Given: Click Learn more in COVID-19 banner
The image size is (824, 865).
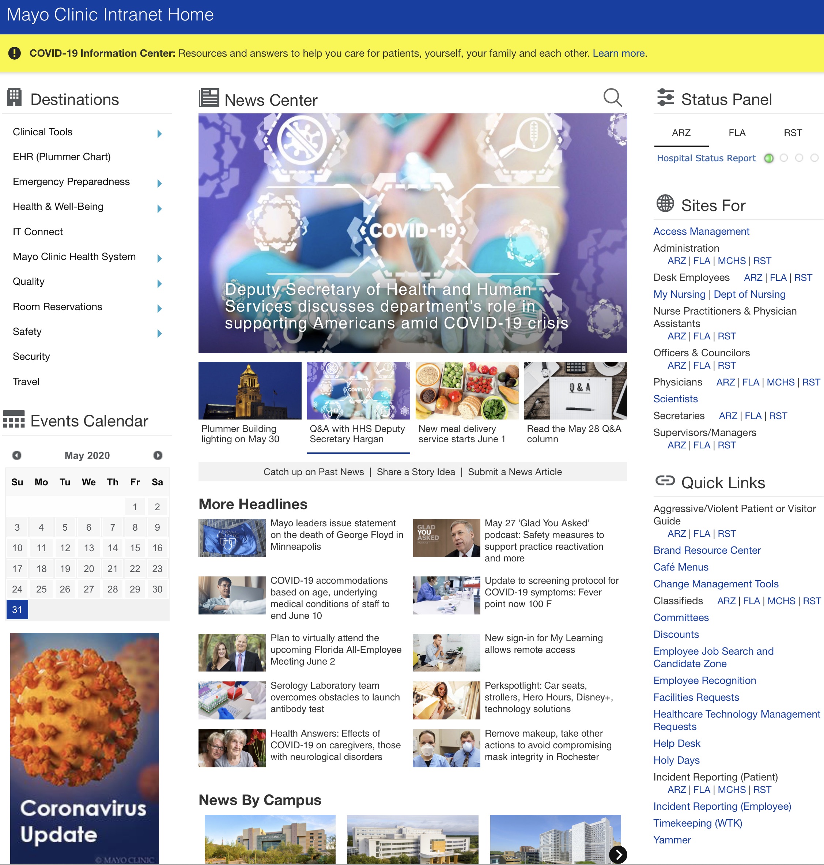Looking at the screenshot, I should [619, 53].
